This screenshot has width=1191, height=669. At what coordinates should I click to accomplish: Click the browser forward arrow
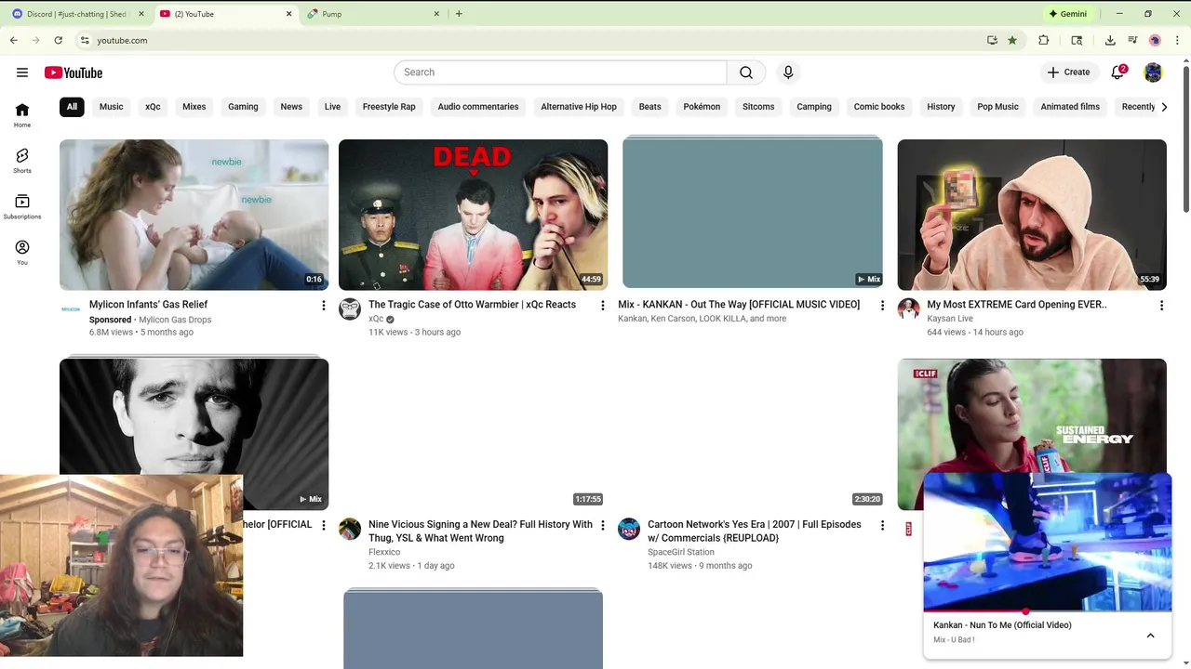pyautogui.click(x=35, y=40)
